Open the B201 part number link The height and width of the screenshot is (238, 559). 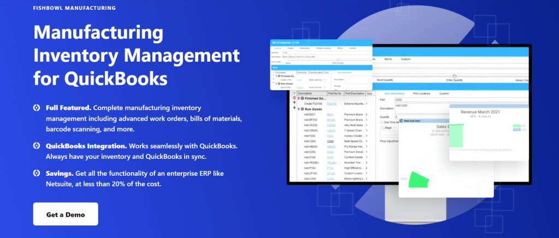tap(330, 115)
